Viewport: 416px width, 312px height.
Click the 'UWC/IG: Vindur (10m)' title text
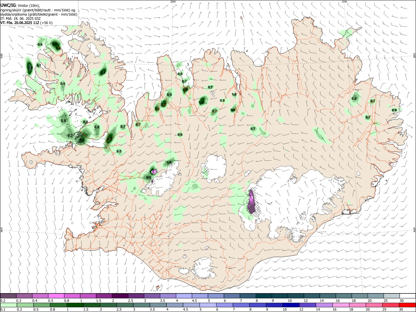tap(20, 5)
